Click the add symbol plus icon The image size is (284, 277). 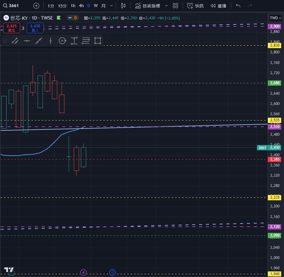(36, 6)
